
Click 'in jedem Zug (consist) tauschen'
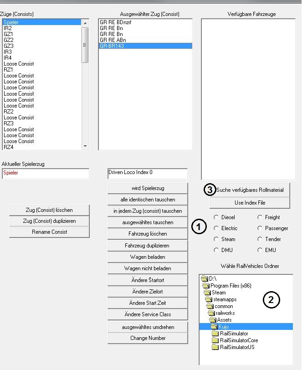148,211
